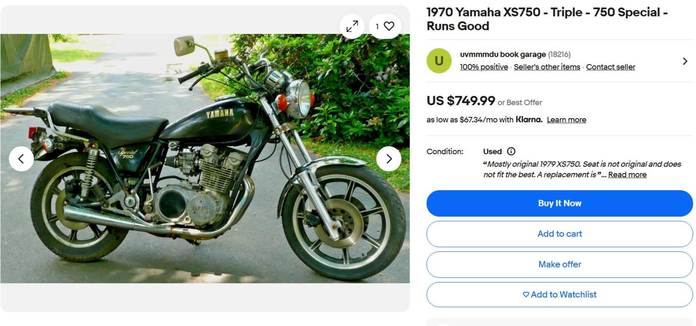696x326 pixels.
Task: Expand the condition description via Read more
Action: click(627, 174)
